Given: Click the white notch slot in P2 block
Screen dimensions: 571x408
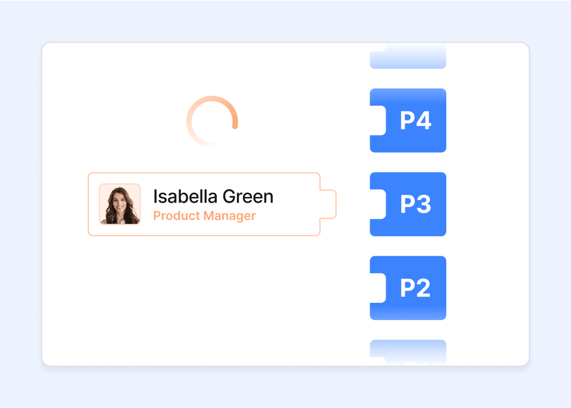Looking at the screenshot, I should click(x=378, y=288).
